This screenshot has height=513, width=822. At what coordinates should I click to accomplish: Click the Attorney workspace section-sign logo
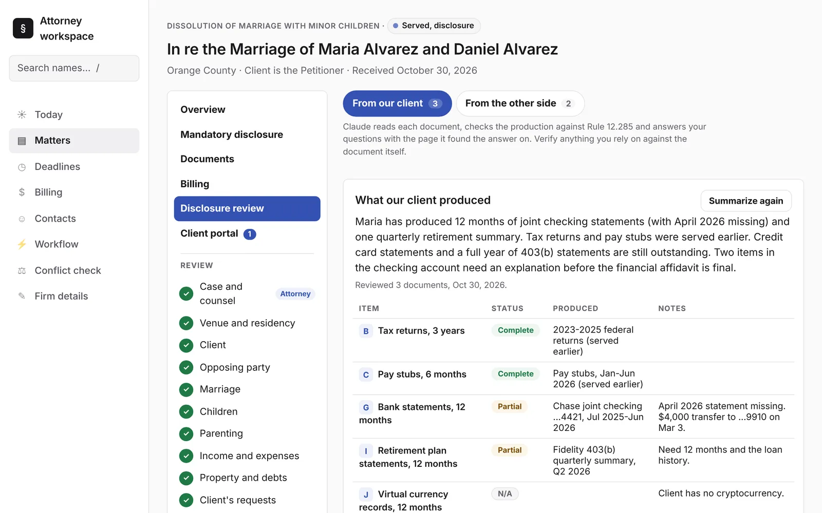(x=23, y=28)
